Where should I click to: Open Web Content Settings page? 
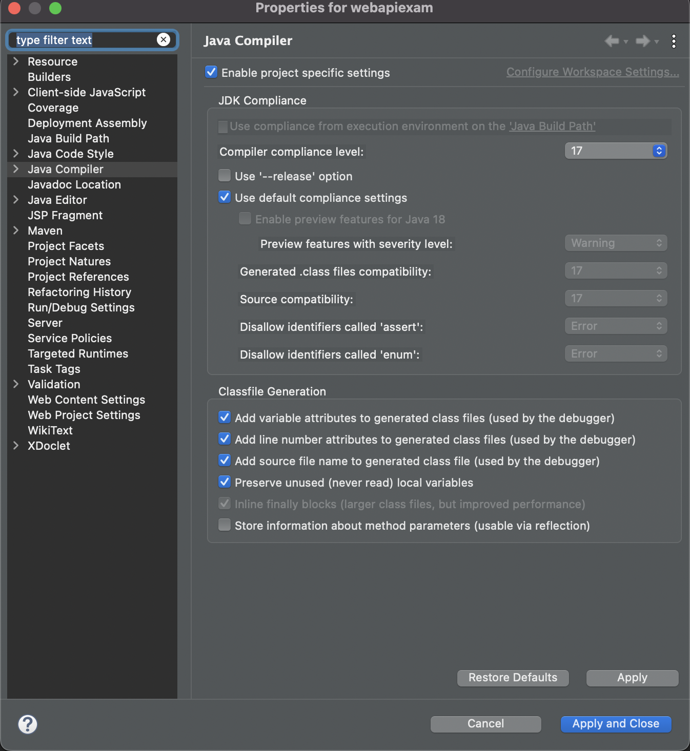(x=86, y=400)
